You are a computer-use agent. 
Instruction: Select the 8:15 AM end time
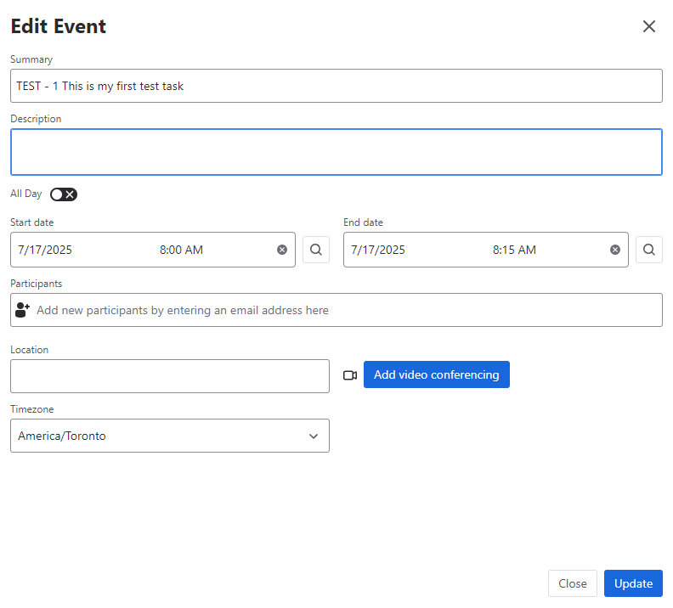(514, 250)
